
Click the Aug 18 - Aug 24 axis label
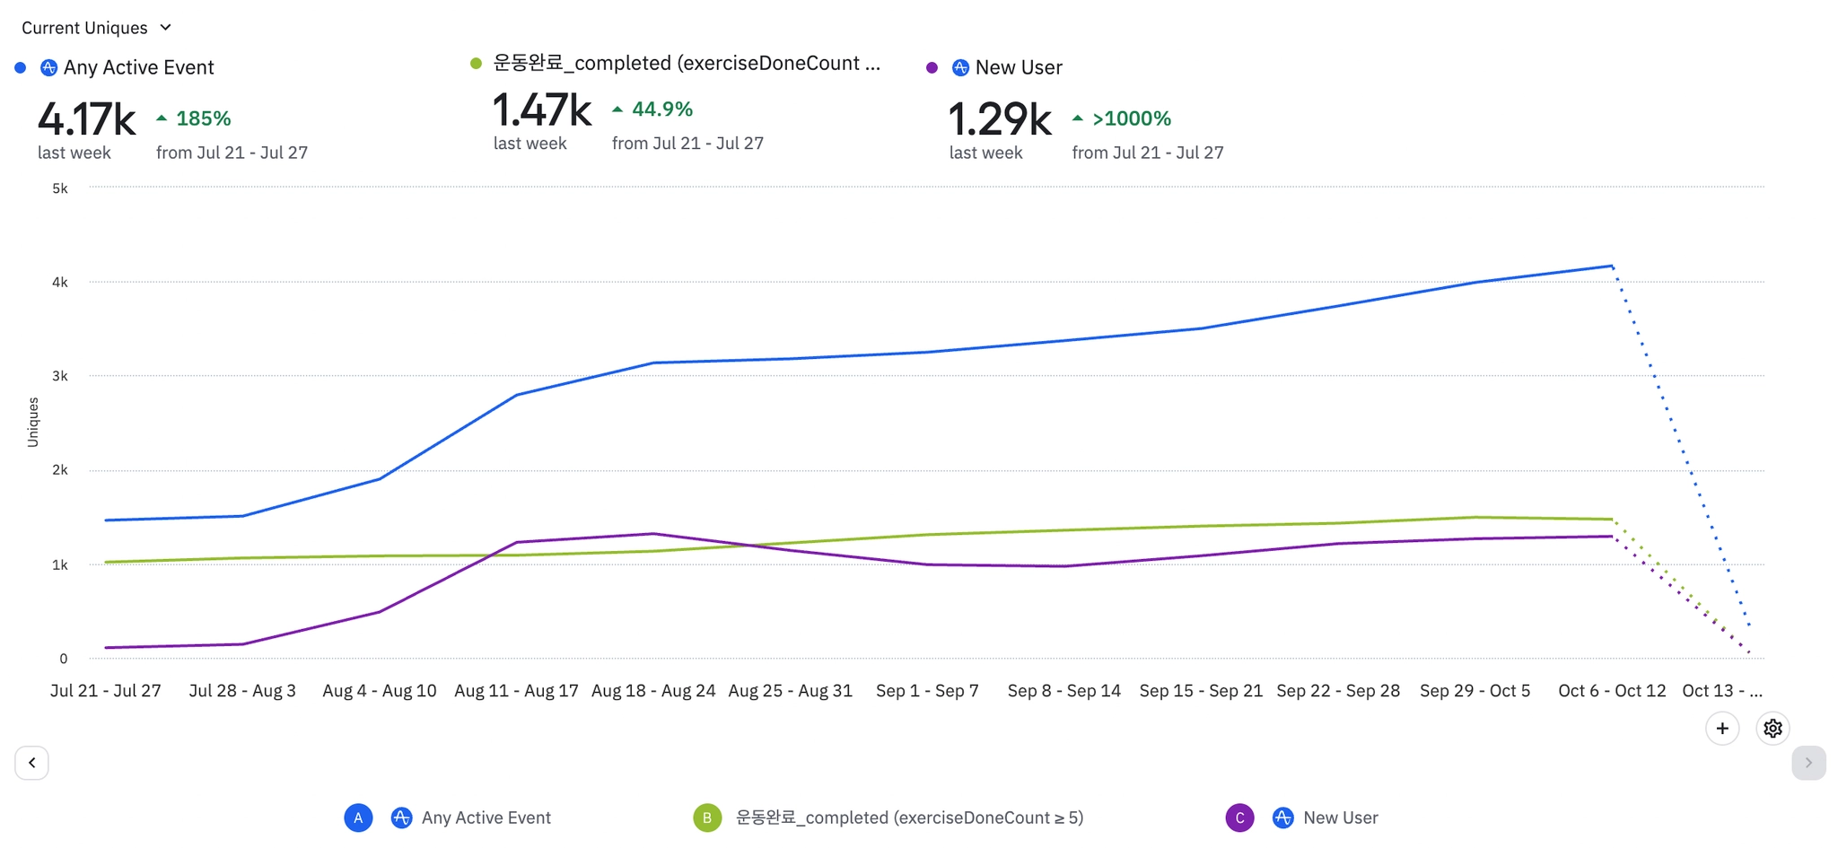653,691
